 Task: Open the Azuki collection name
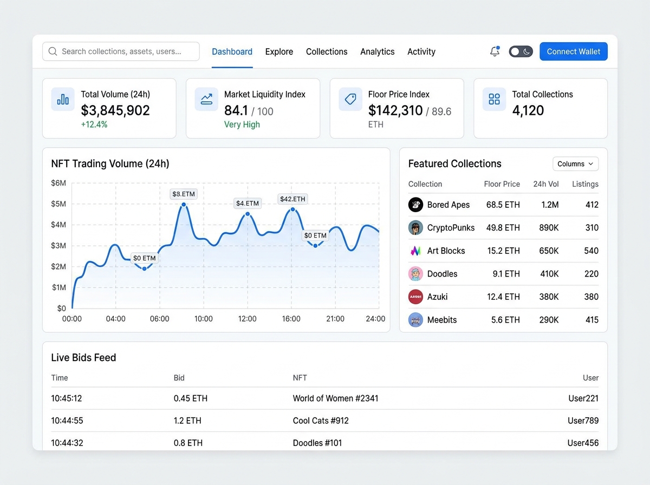coord(438,297)
